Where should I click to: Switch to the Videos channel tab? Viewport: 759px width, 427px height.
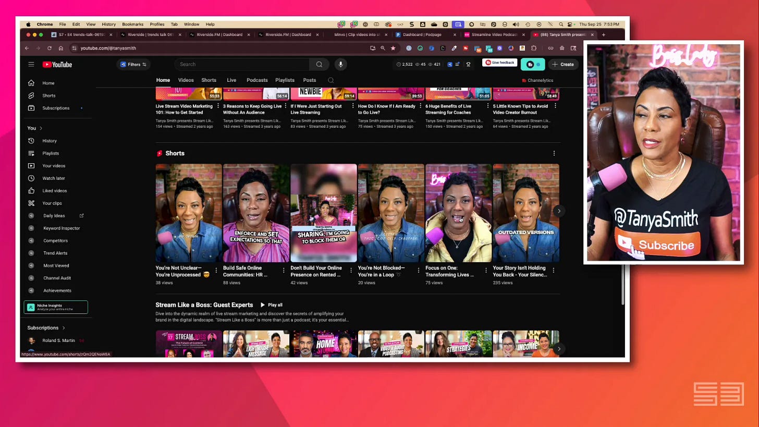pyautogui.click(x=186, y=80)
